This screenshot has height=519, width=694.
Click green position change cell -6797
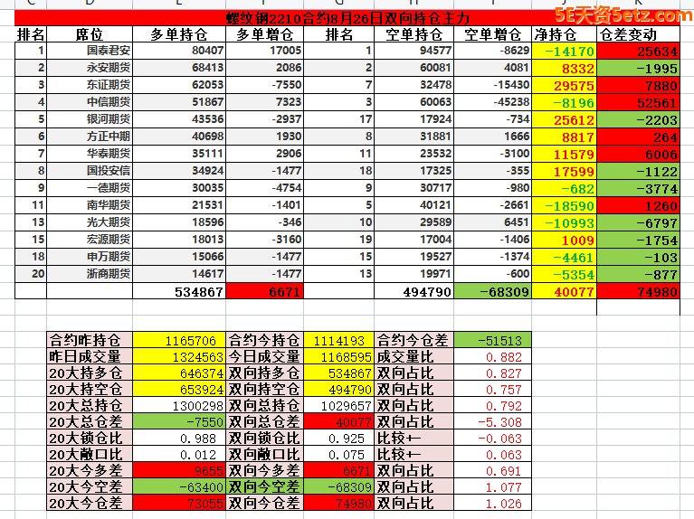[x=638, y=222]
